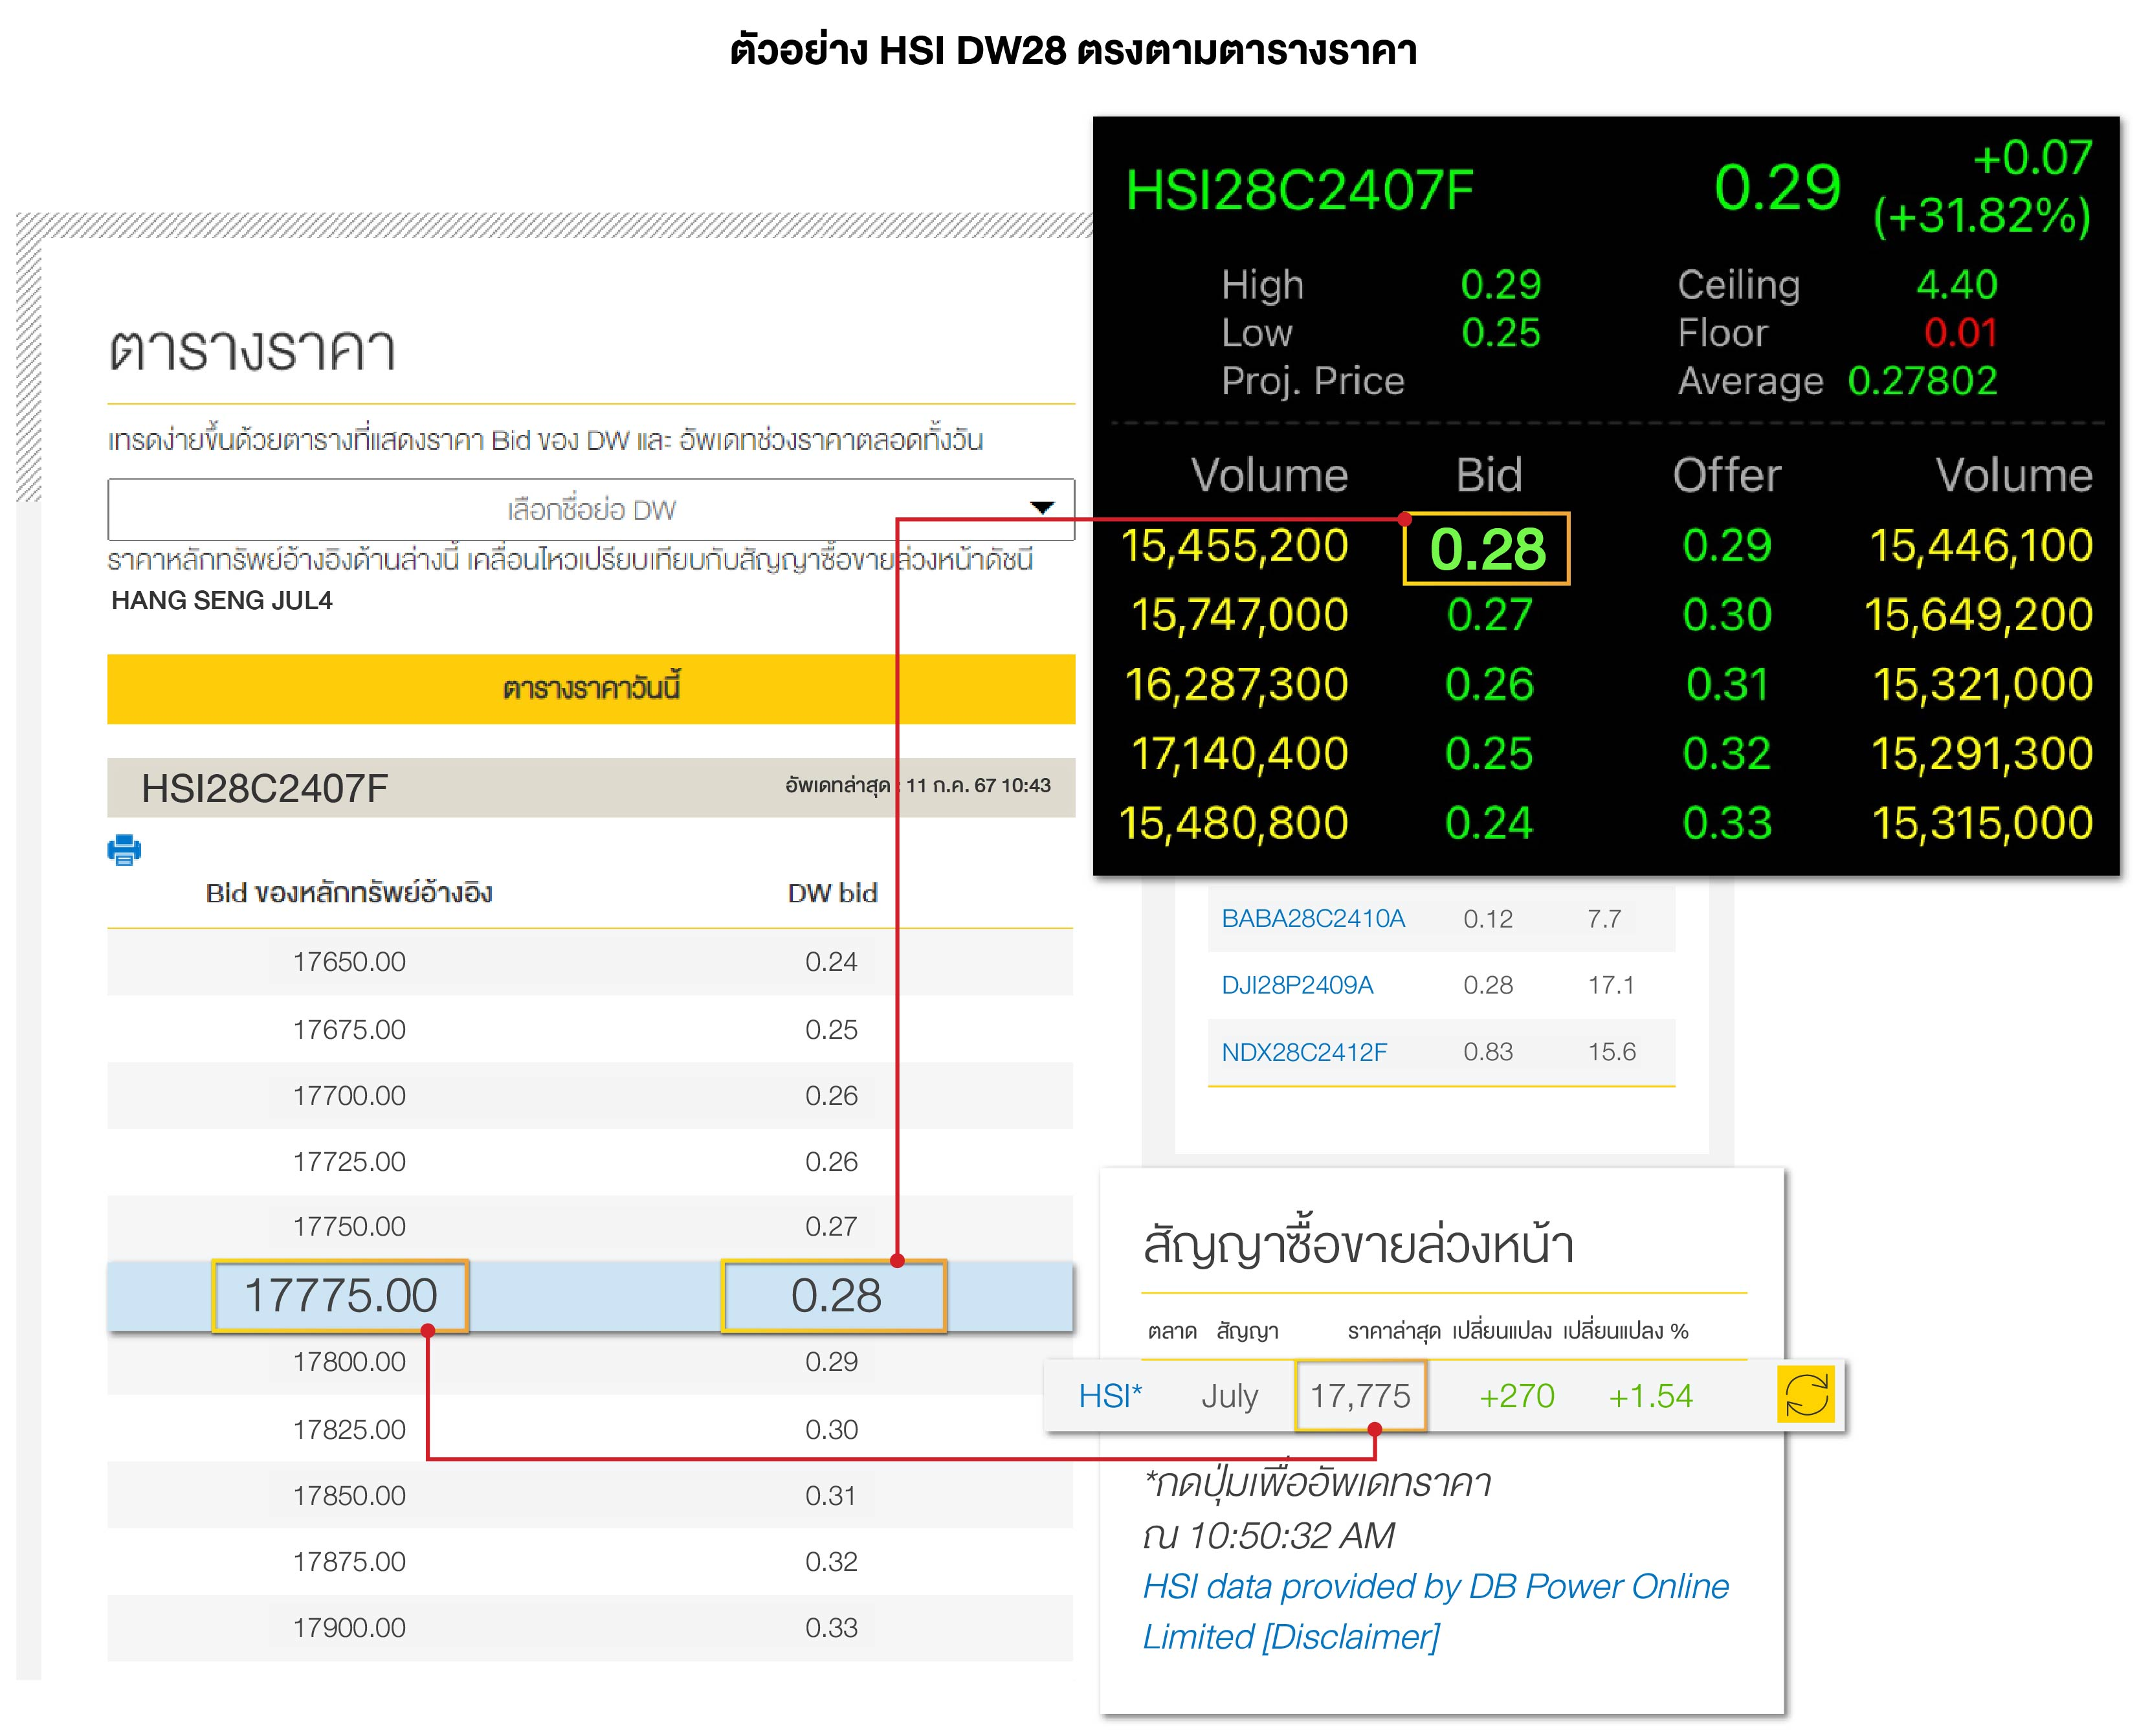Click bid volume 17,140,400
The height and width of the screenshot is (1736, 2139).
[1239, 753]
